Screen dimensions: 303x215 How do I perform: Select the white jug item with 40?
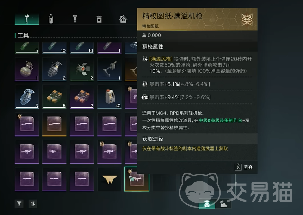pyautogui.click(x=109, y=97)
